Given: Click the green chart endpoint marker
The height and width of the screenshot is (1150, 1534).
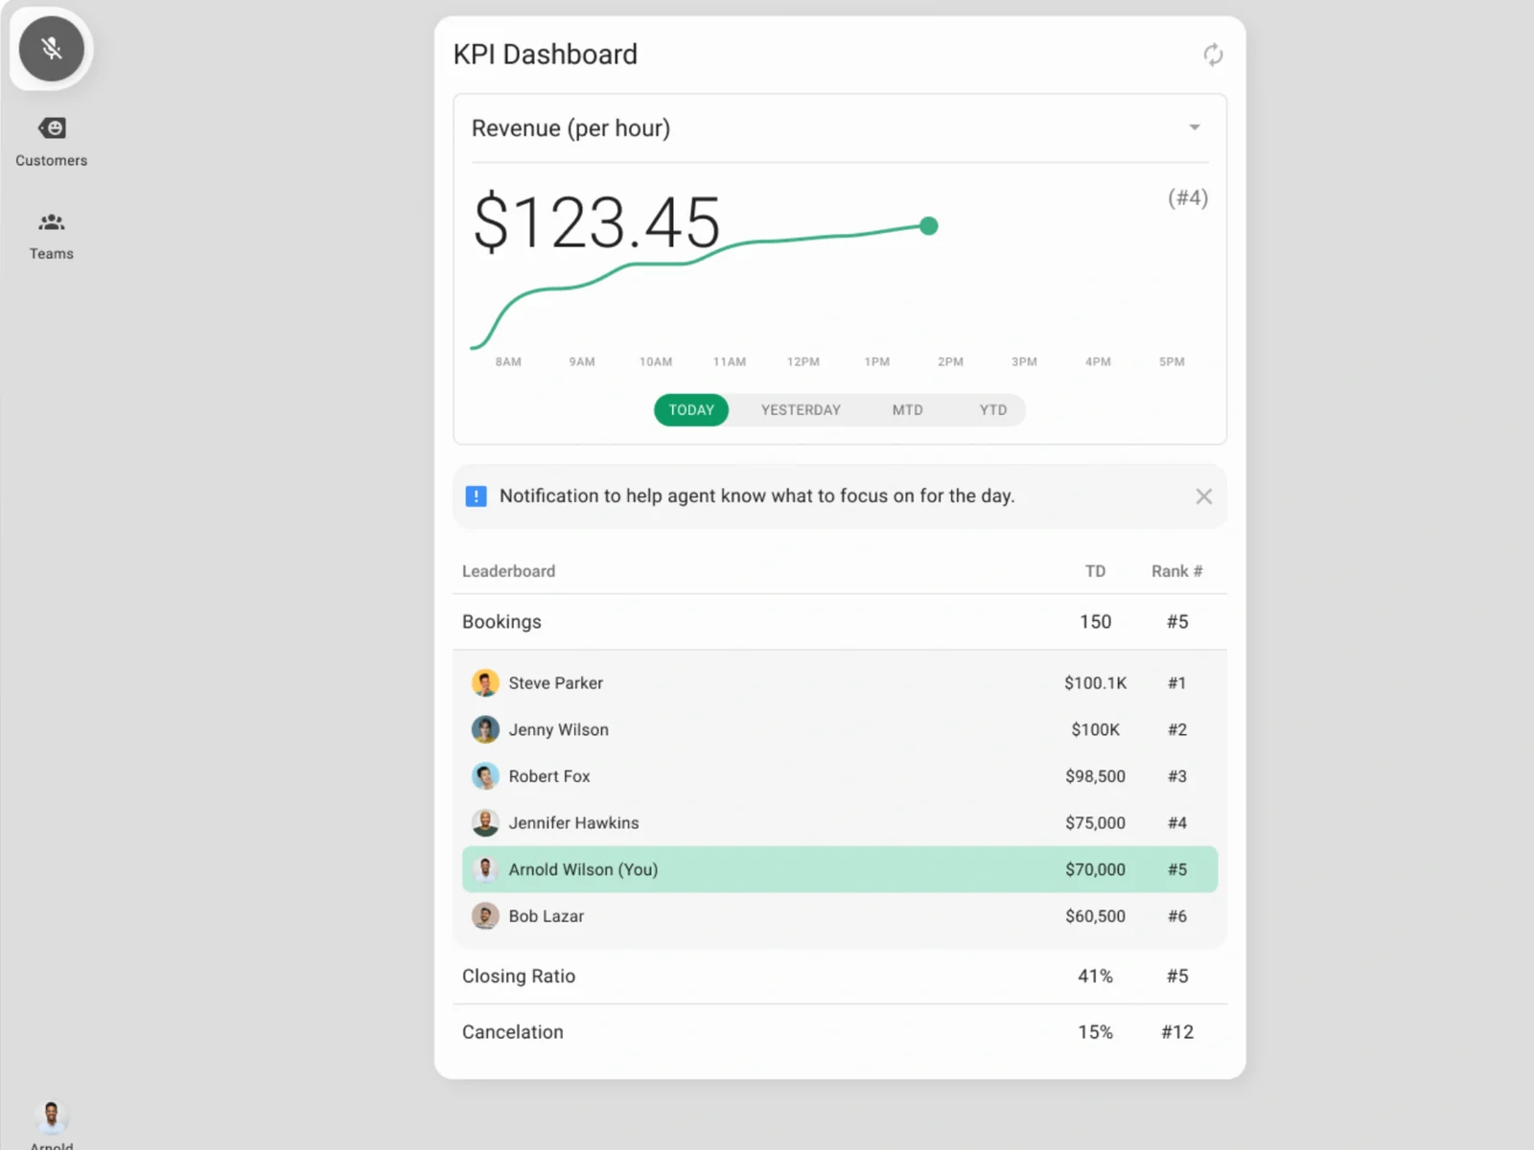Looking at the screenshot, I should [928, 226].
